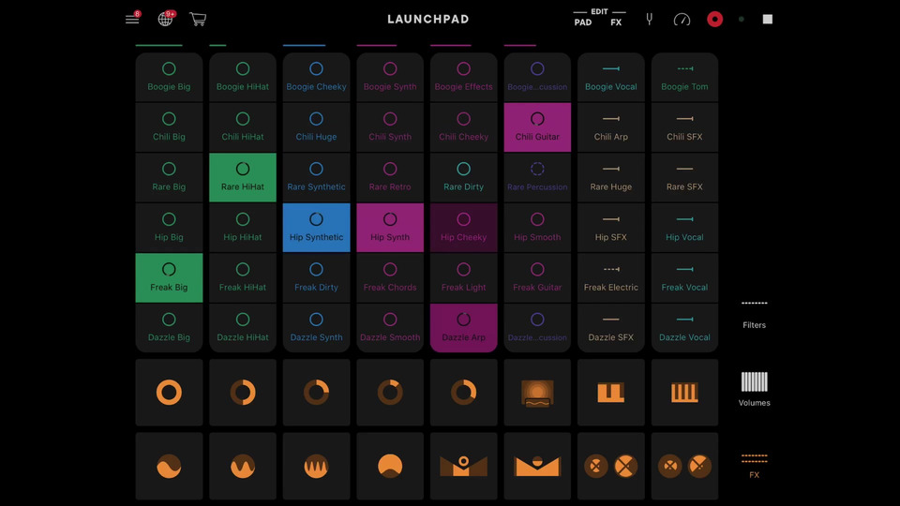This screenshot has height=506, width=900.
Task: Stop the active Hip Synthetic pad
Action: click(x=316, y=228)
